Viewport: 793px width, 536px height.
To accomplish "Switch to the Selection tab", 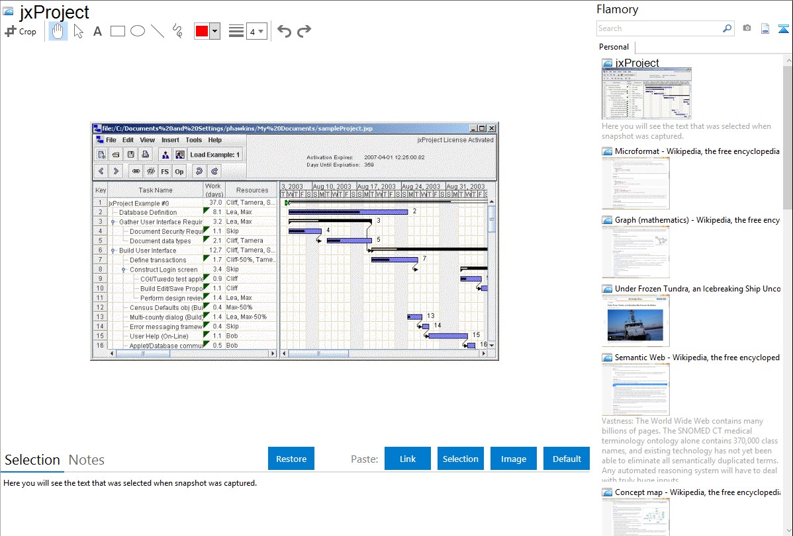I will 32,460.
